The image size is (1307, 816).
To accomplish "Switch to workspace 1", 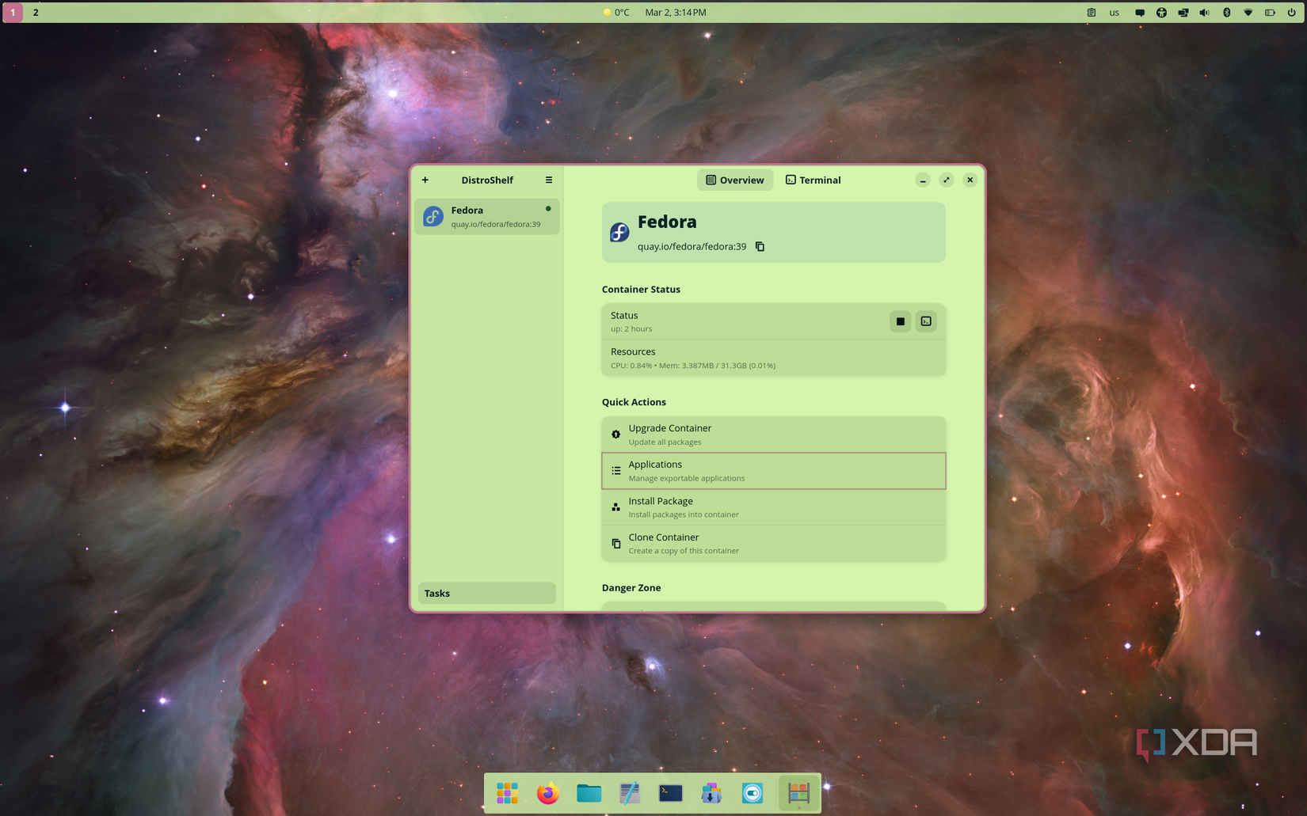I will [x=13, y=13].
